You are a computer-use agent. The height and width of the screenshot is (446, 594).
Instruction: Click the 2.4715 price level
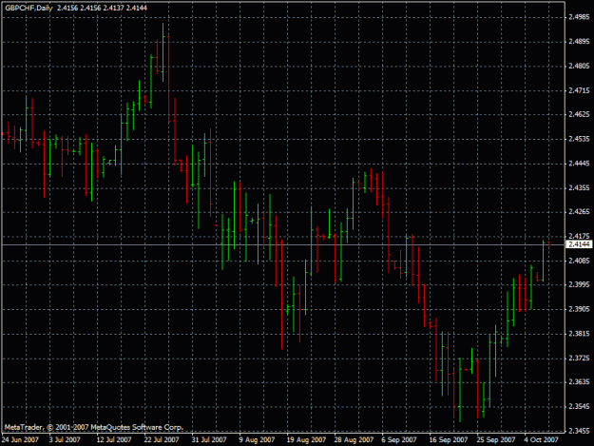tap(579, 90)
